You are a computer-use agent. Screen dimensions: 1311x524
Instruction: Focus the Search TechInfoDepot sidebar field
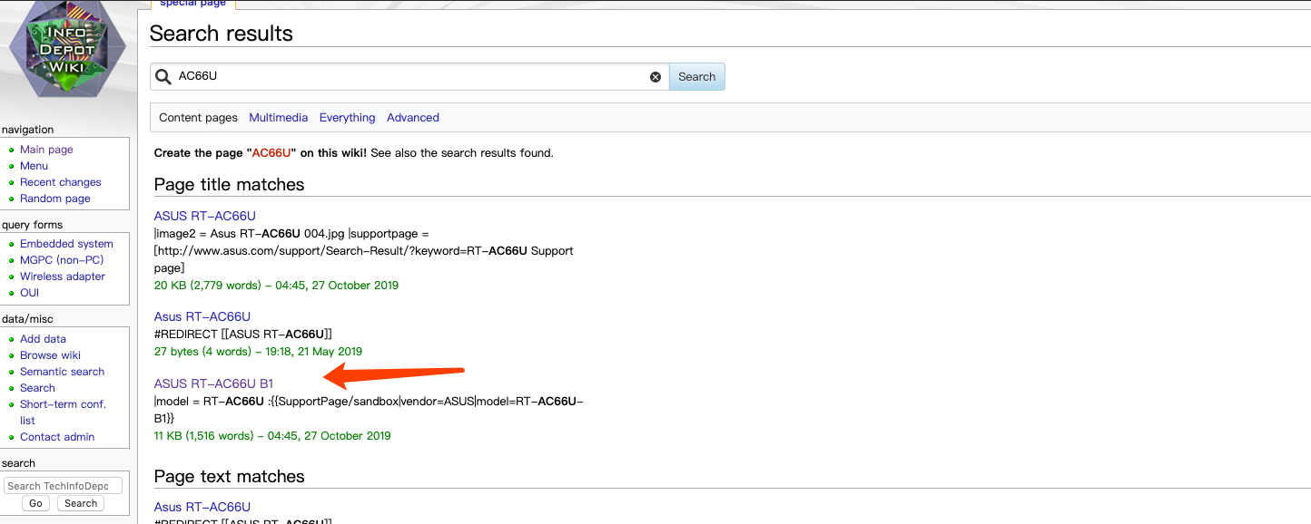(63, 486)
